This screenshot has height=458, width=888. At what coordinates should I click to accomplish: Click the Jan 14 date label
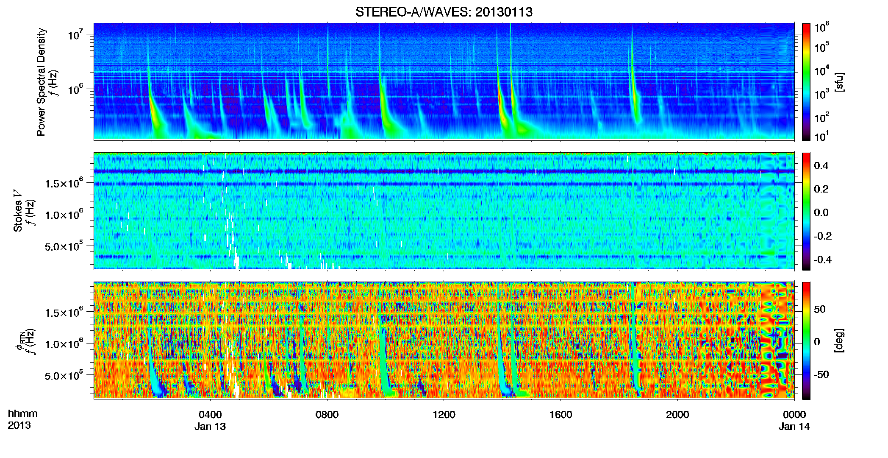(x=794, y=427)
